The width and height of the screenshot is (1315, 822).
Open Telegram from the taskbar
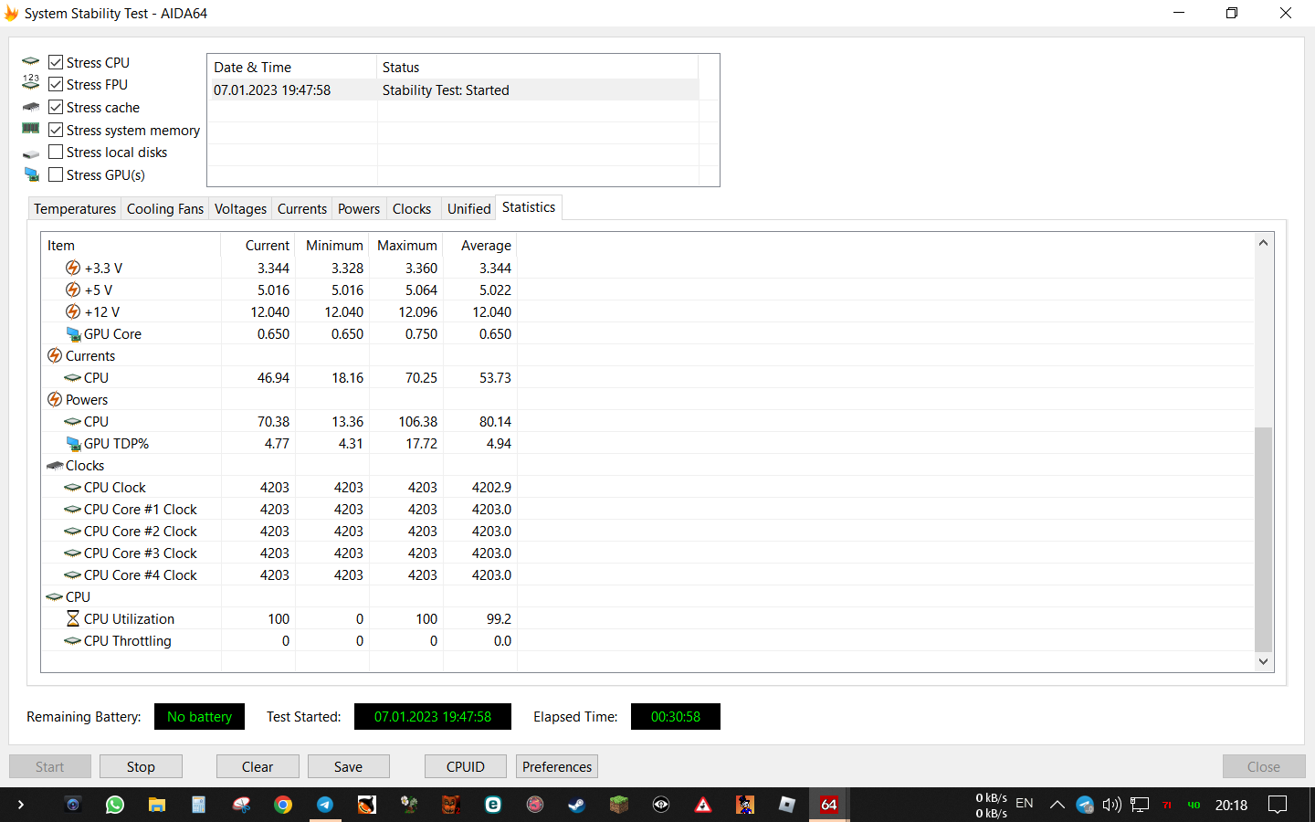325,805
